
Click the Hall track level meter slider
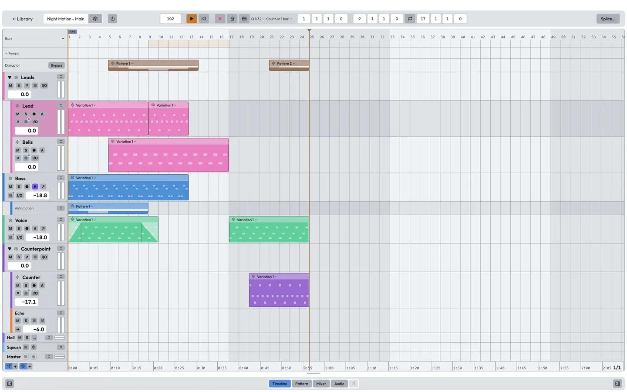pyautogui.click(x=60, y=338)
